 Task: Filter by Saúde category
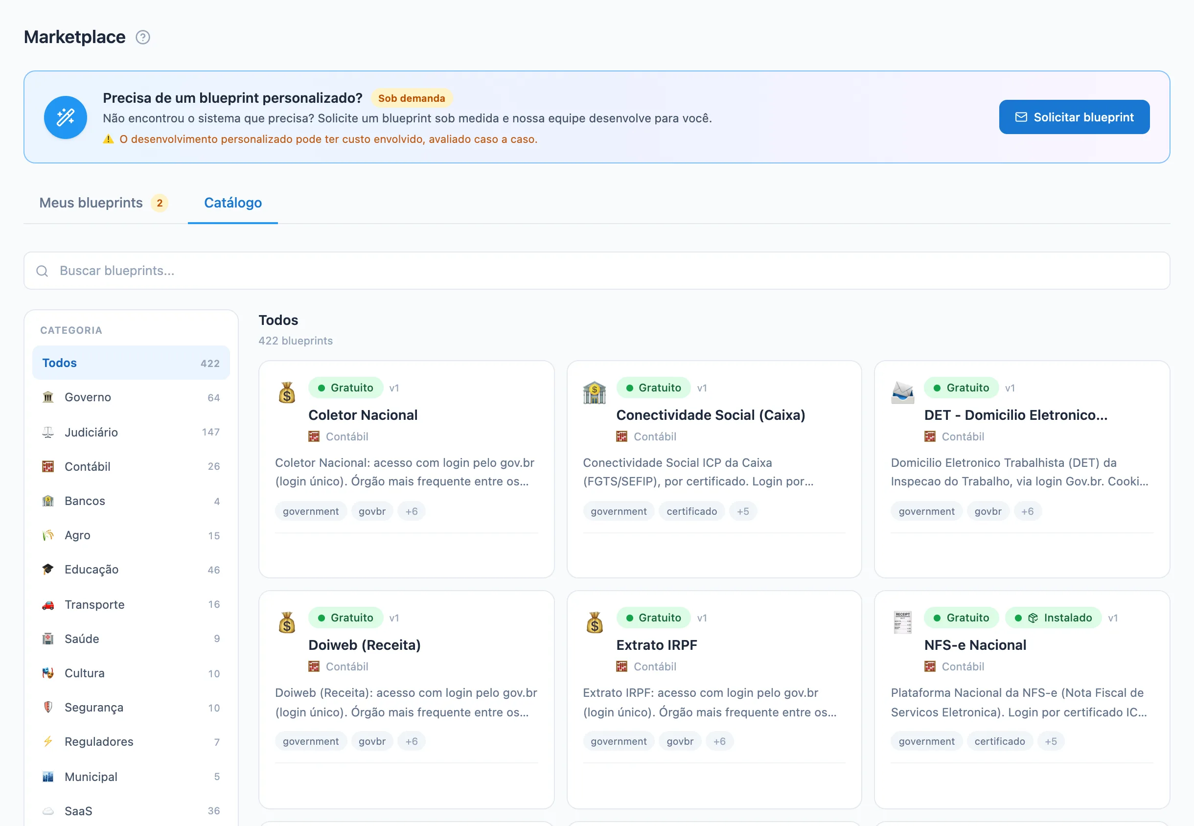(131, 639)
